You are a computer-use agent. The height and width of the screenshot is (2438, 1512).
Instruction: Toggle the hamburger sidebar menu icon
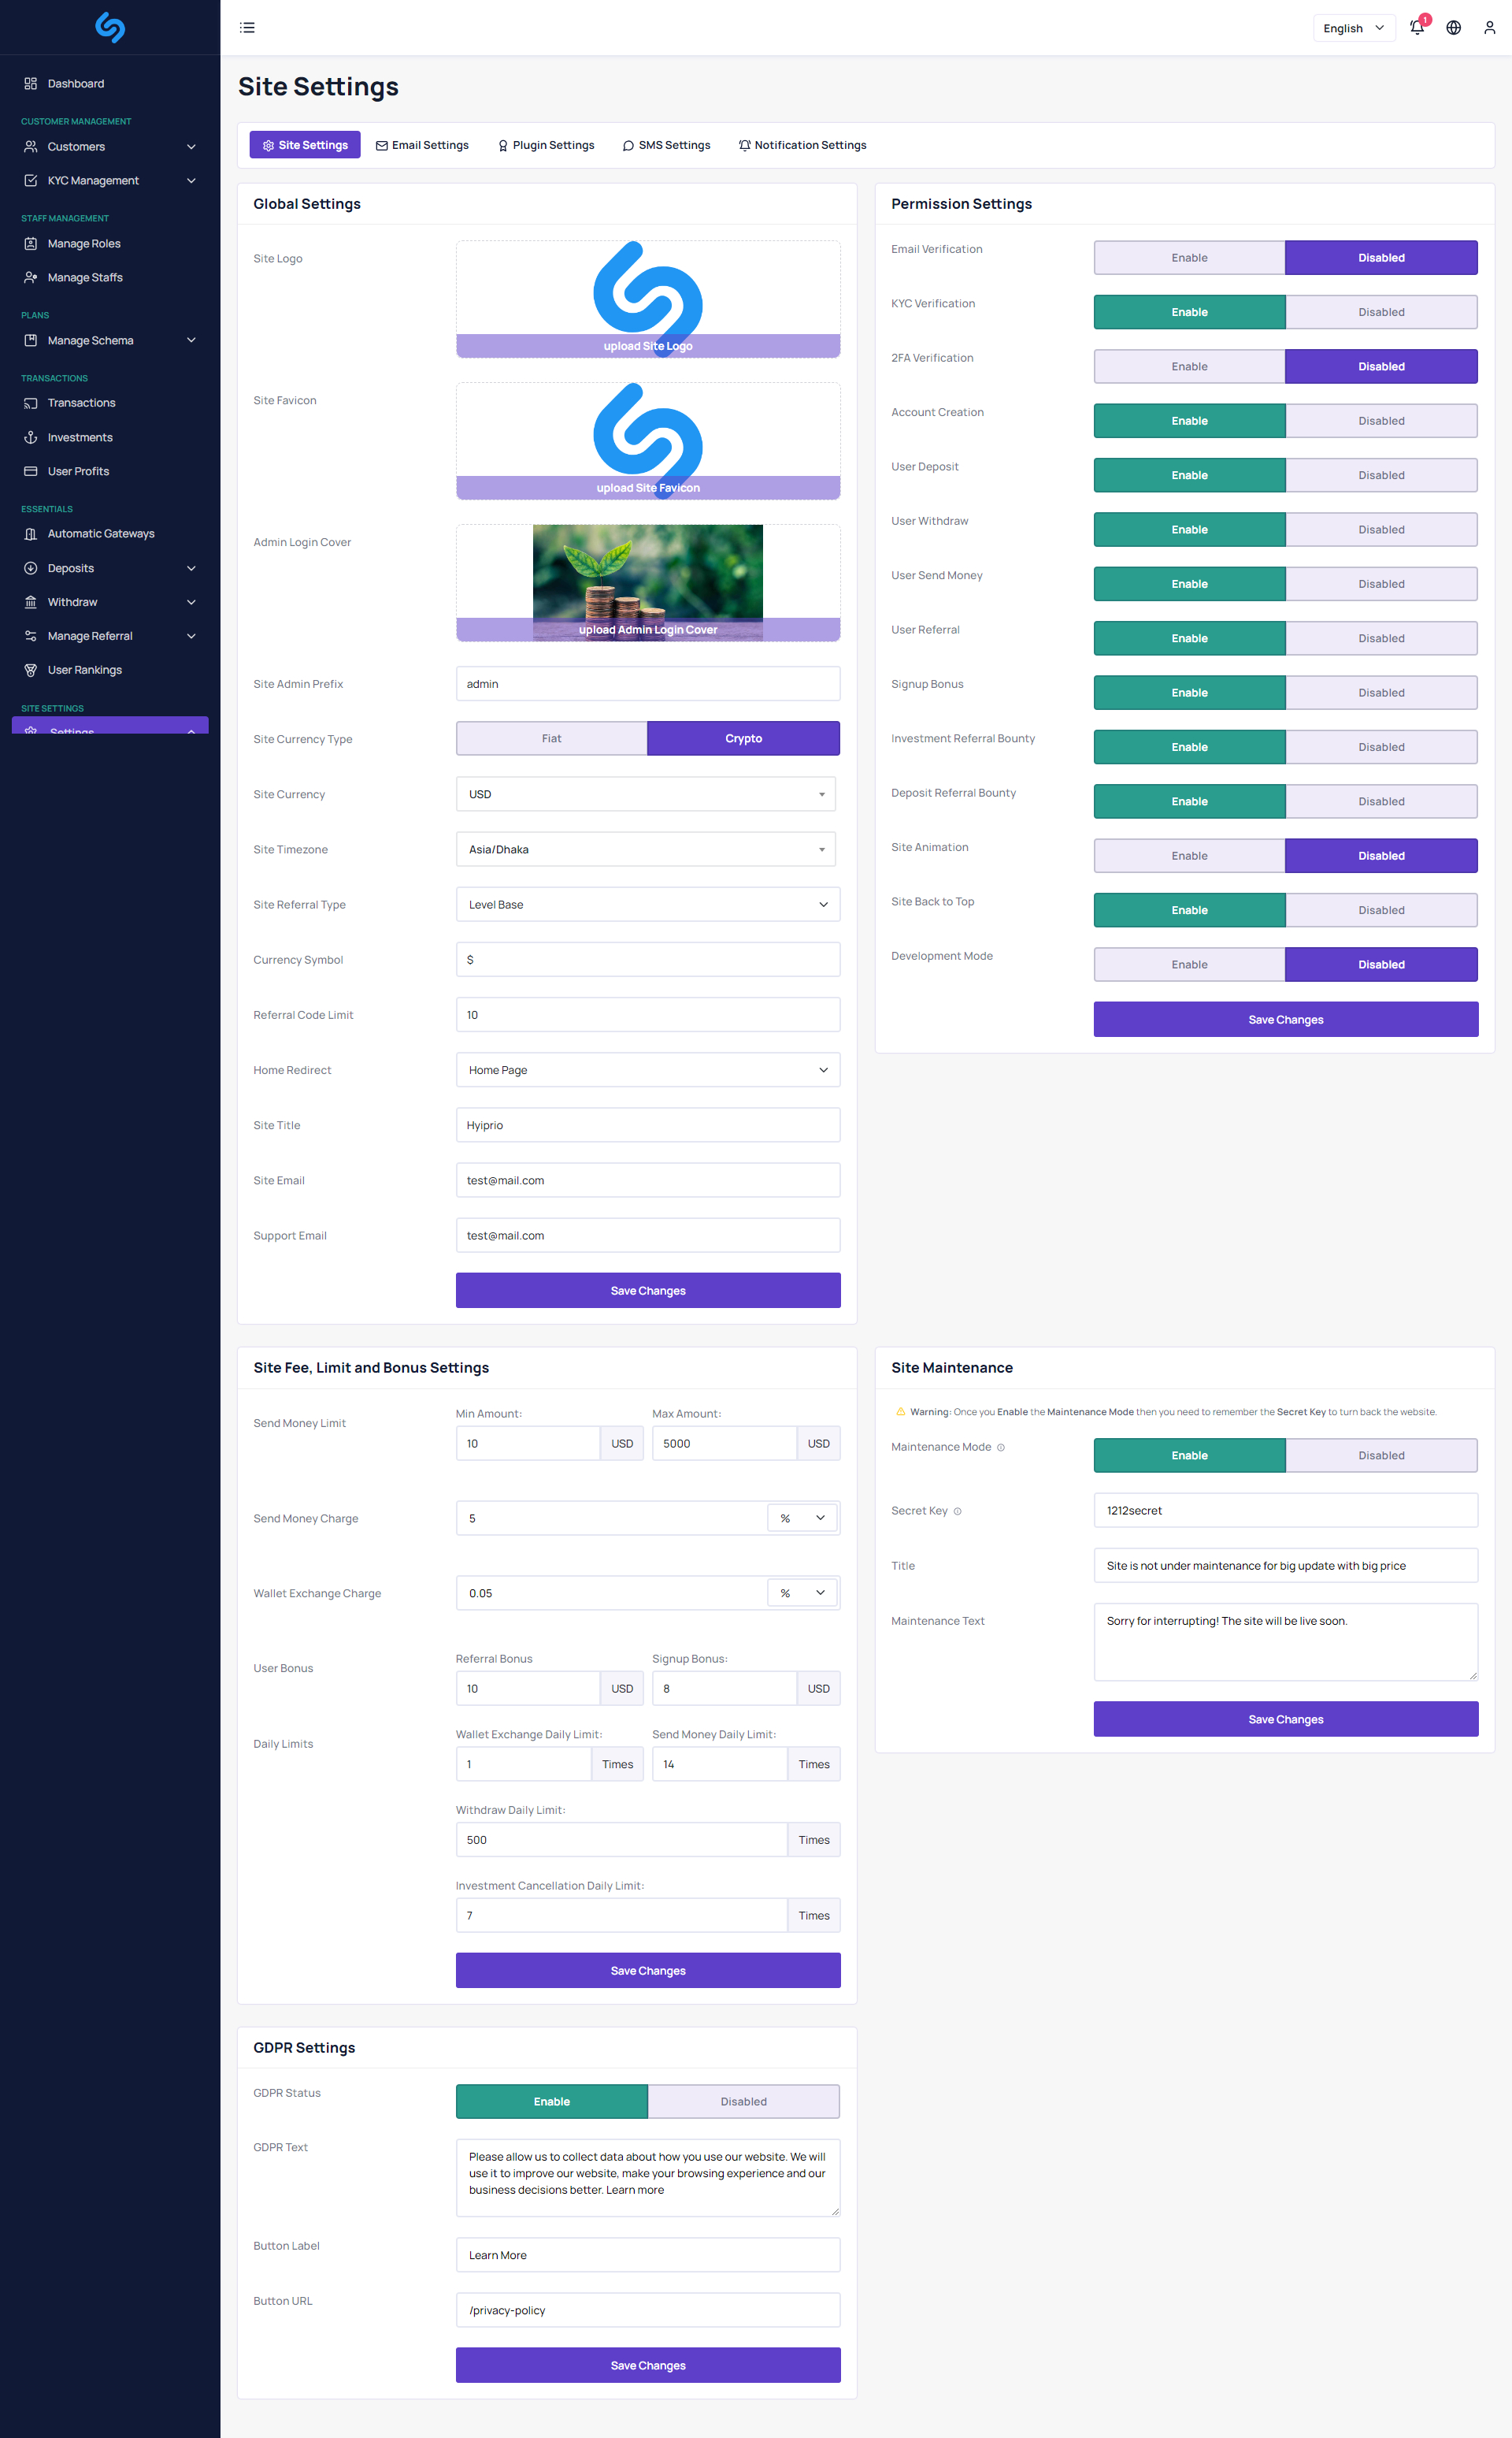[247, 28]
